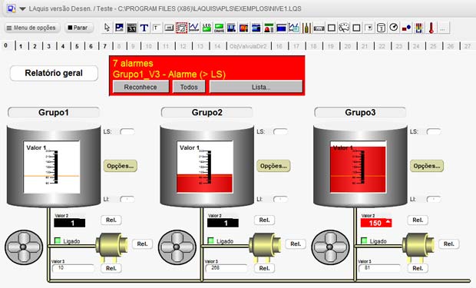Select the red thermometer tool
The width and height of the screenshot is (476, 288).
click(x=431, y=28)
